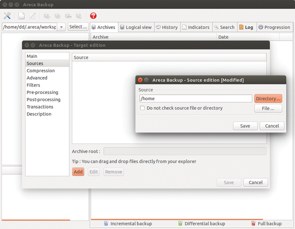Select Main in Target edition sidebar
The image size is (295, 229).
pyautogui.click(x=47, y=56)
